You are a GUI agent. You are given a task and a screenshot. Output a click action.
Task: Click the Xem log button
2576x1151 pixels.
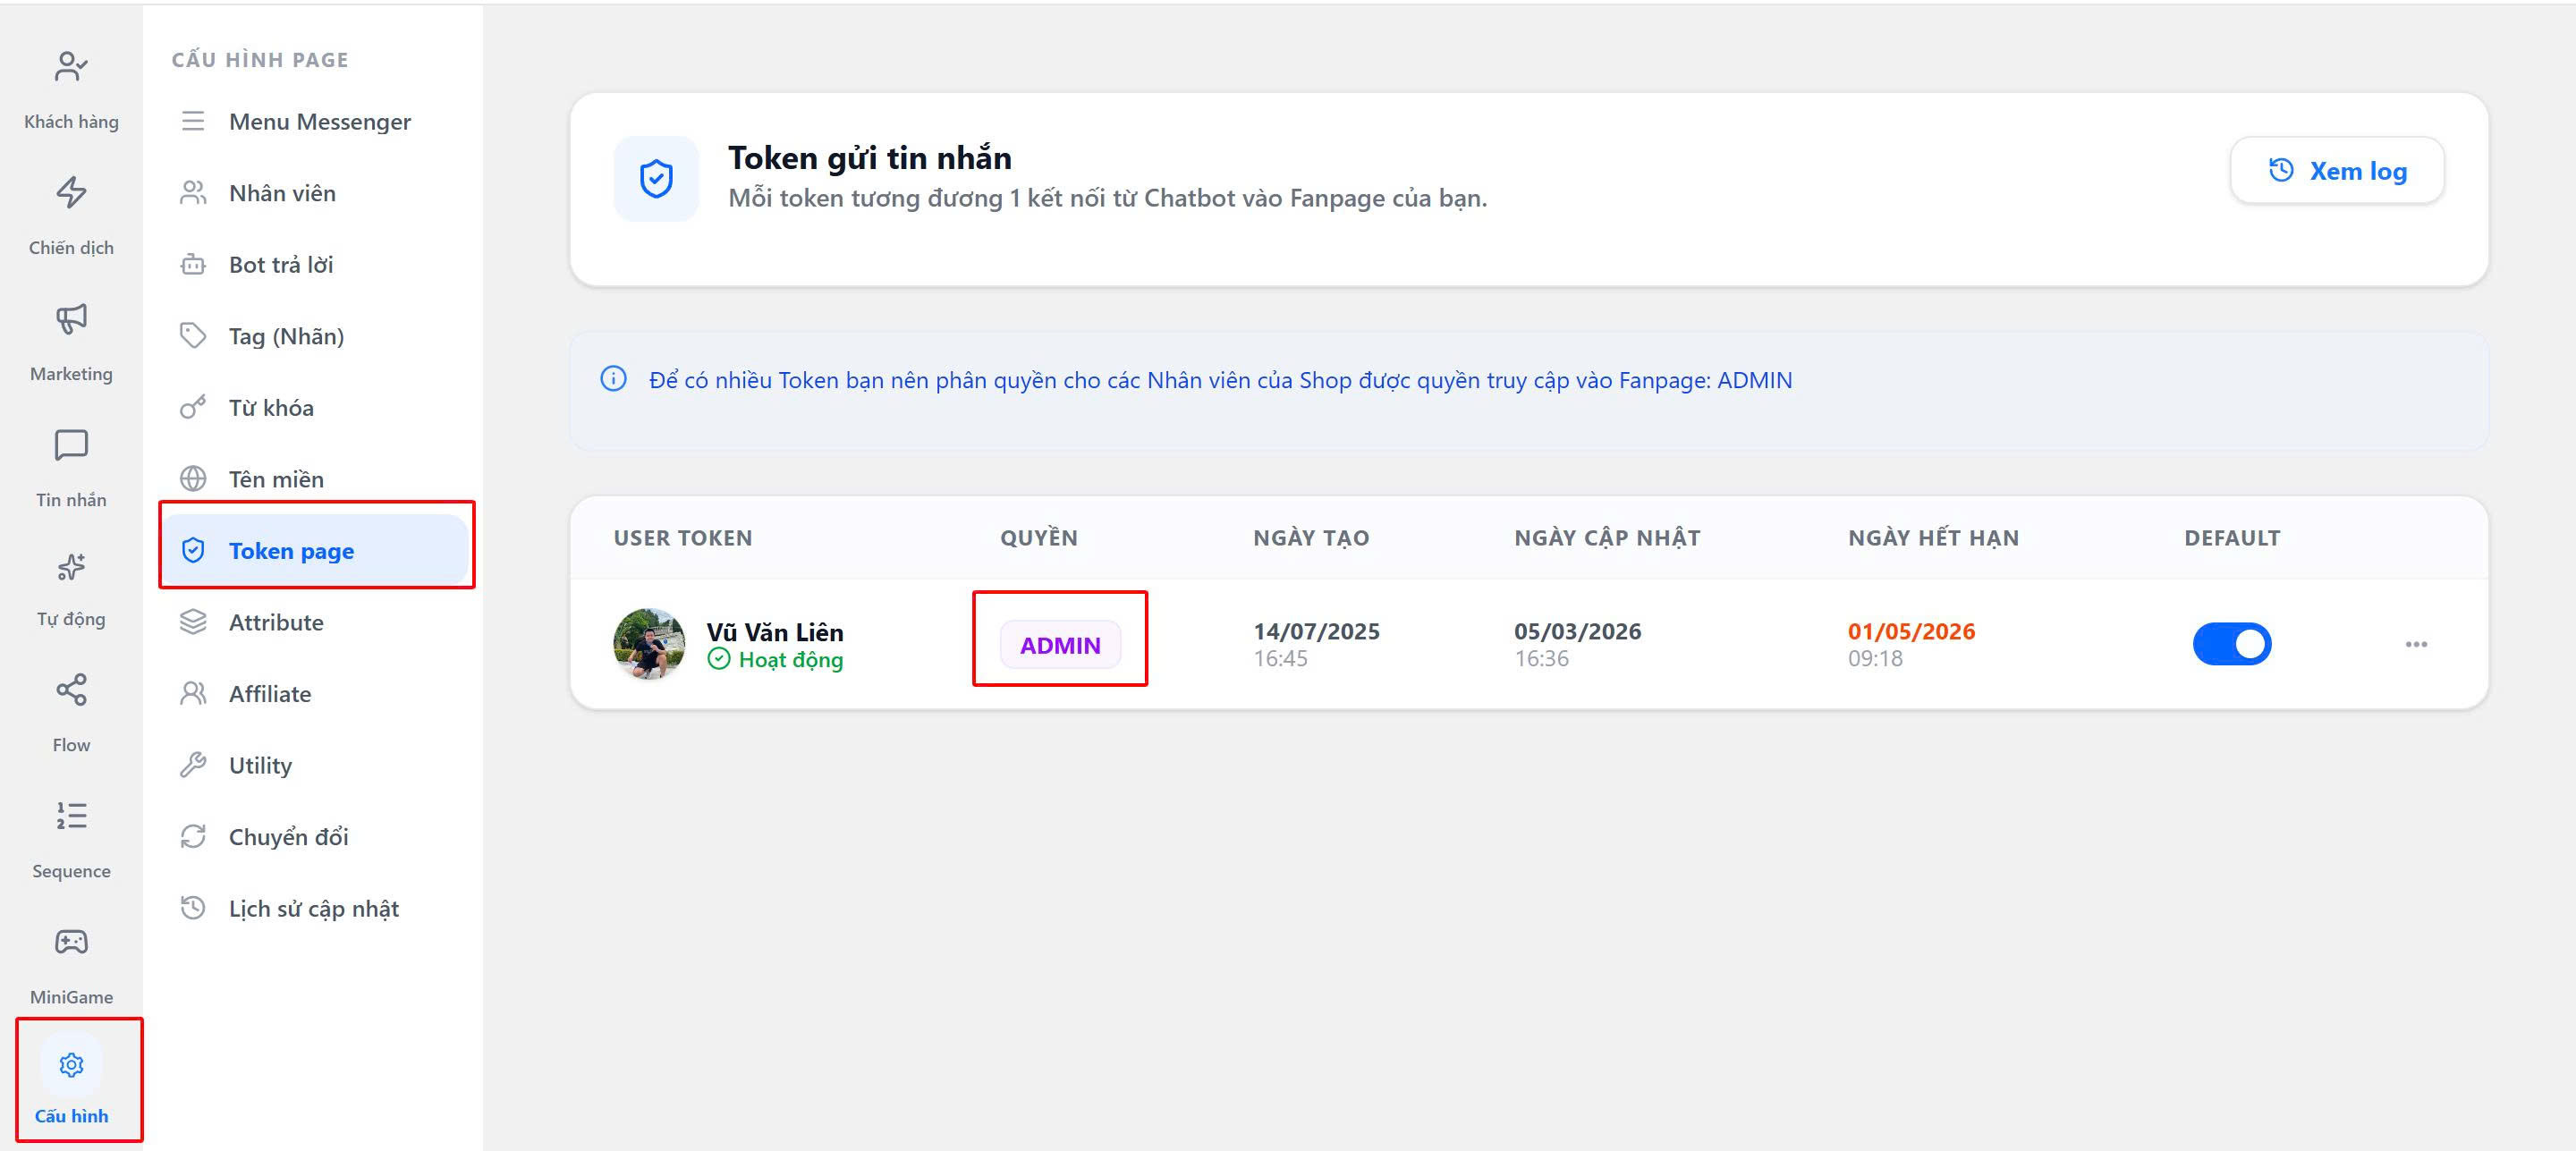(x=2336, y=171)
